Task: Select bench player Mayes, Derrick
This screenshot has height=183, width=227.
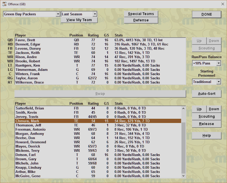Action: (98, 146)
